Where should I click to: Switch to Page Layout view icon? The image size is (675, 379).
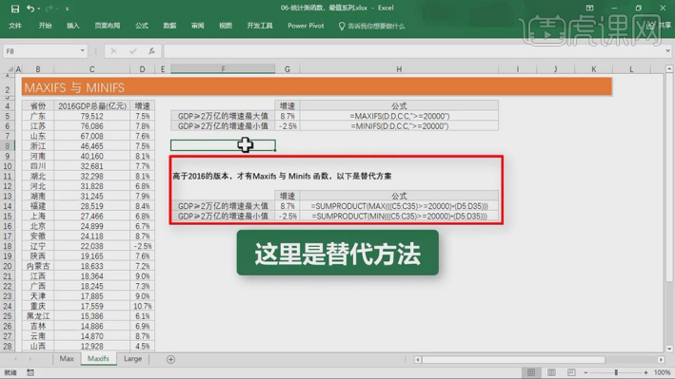coord(551,372)
